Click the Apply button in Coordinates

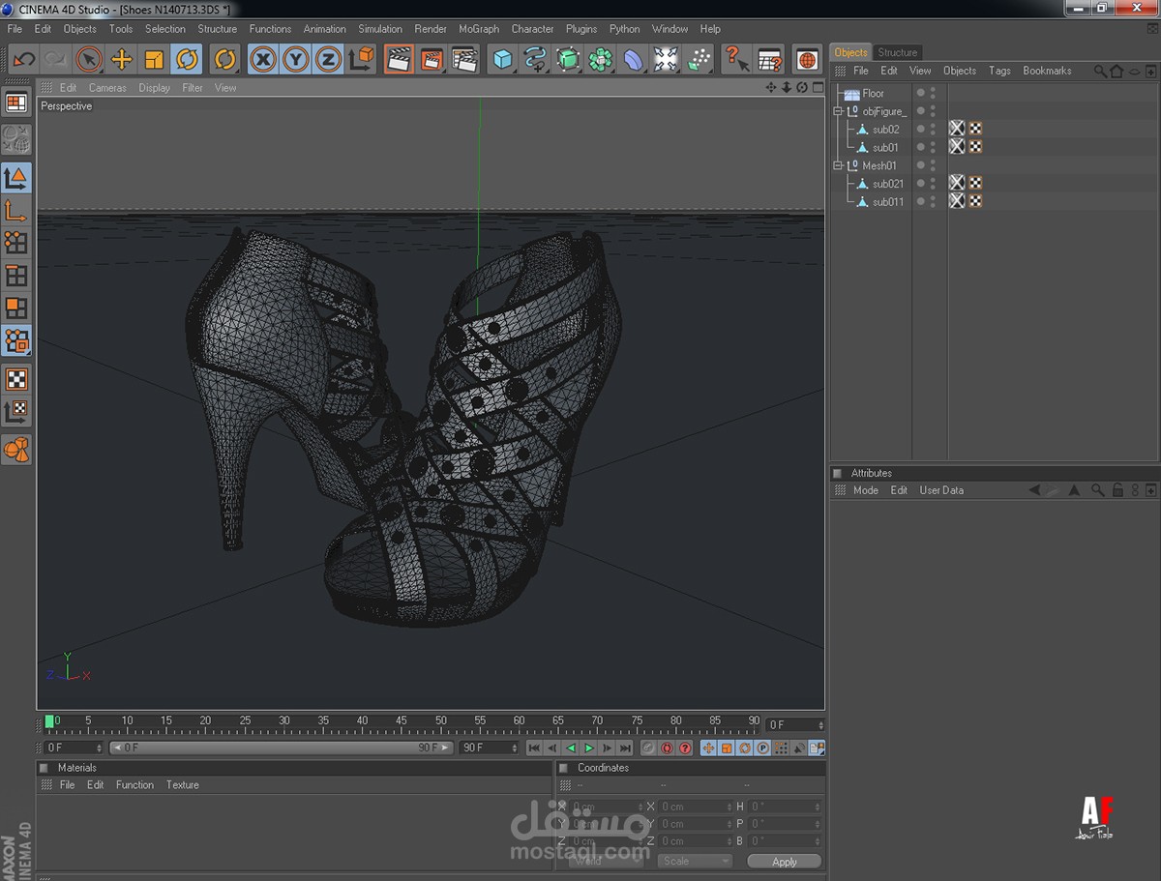pos(784,862)
